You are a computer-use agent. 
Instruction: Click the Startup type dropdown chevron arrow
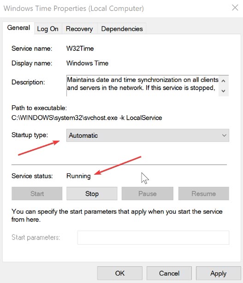click(x=224, y=135)
